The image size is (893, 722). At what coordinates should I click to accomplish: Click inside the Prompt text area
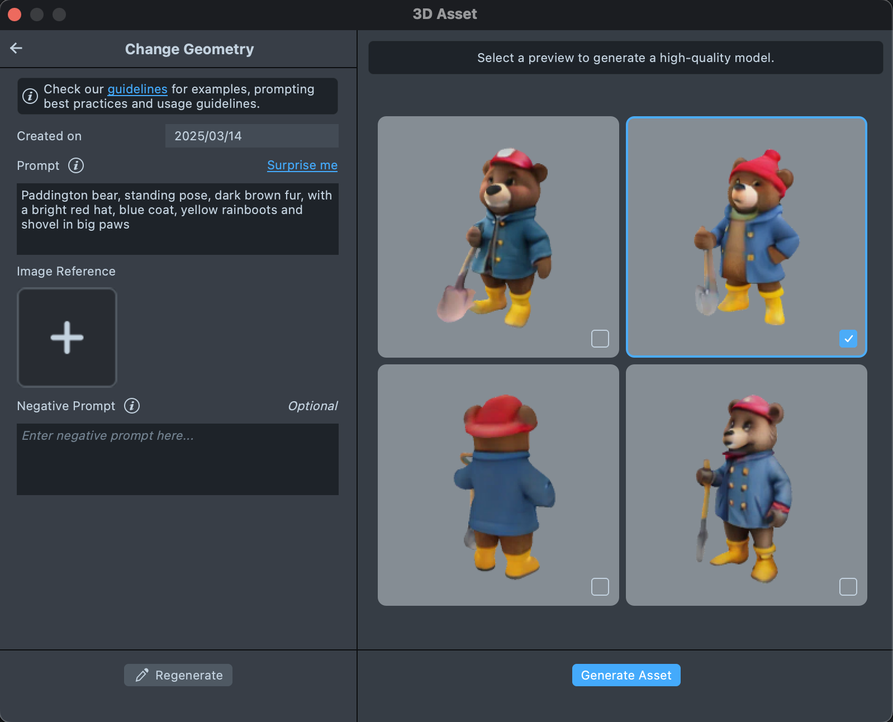[177, 218]
